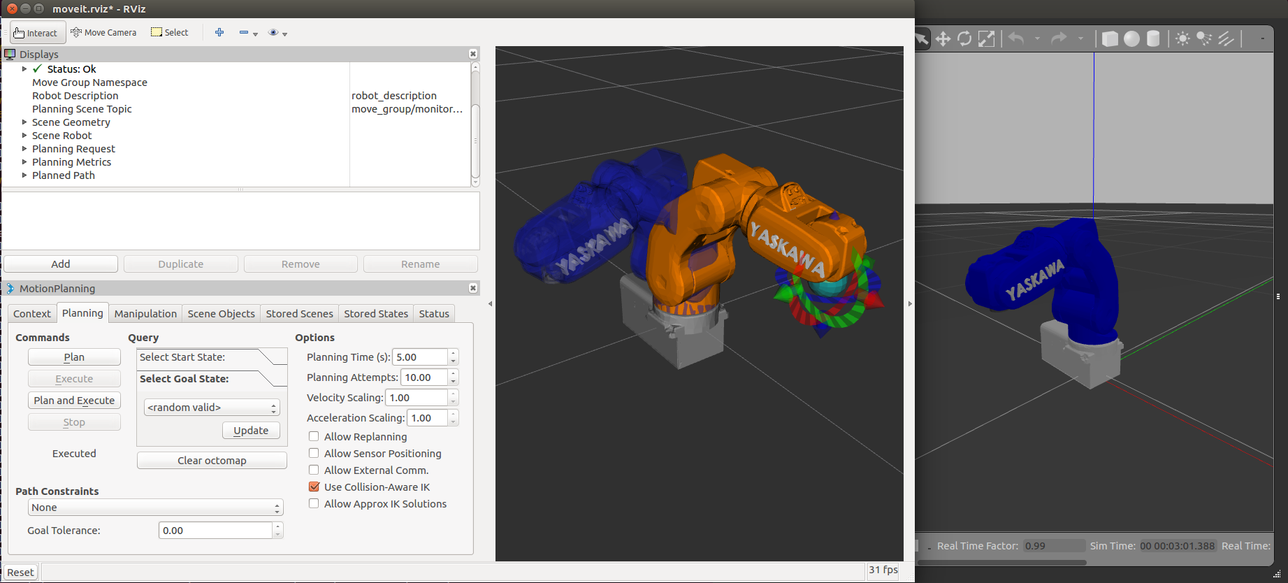The height and width of the screenshot is (583, 1288).
Task: Click the Displays panel monitor icon
Action: [x=10, y=54]
